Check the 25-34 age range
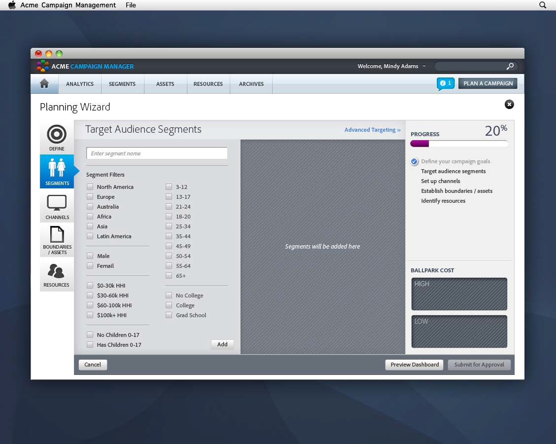Viewport: 556px width, 444px height. pyautogui.click(x=169, y=226)
